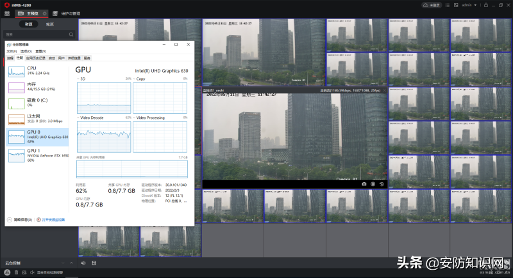Screen dimensions: 513x278
Task: Click the 混合目标检测报警 status bar alarm text
Action: 50,272
